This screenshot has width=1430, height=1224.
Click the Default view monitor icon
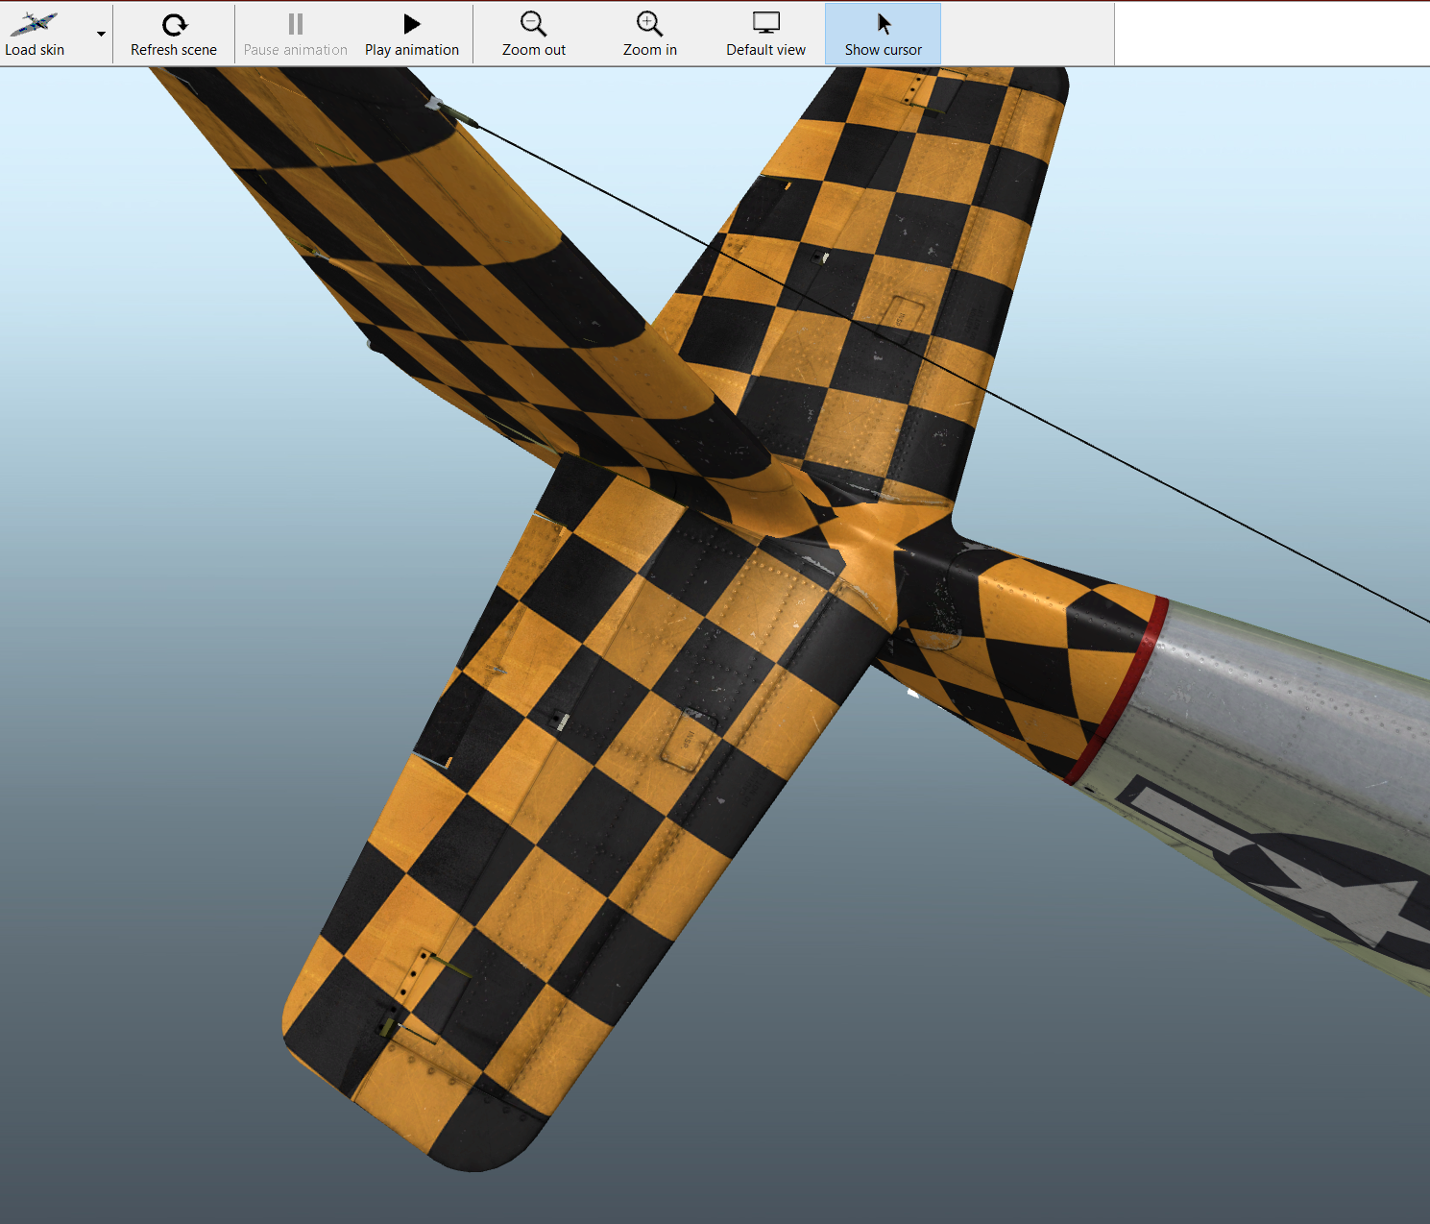click(765, 24)
